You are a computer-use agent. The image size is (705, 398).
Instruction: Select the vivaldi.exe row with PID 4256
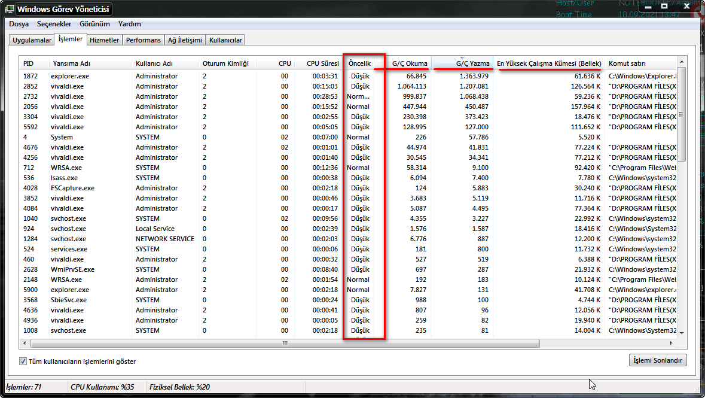point(348,157)
